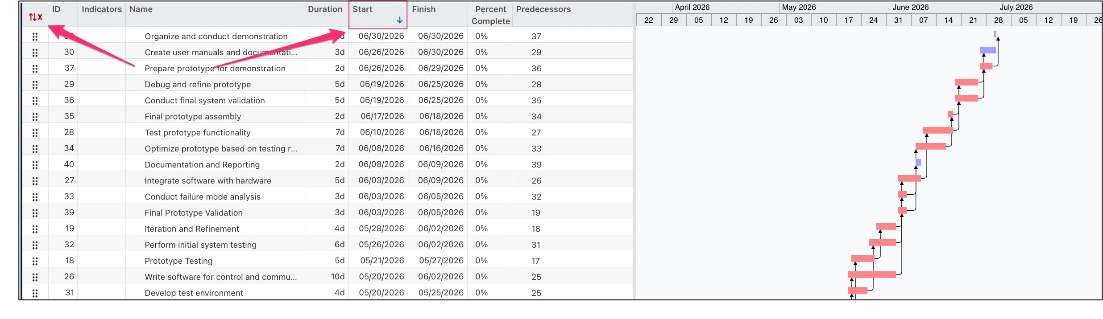Click drag handle of Final prototype assembly row
The width and height of the screenshot is (1103, 319).
point(35,117)
